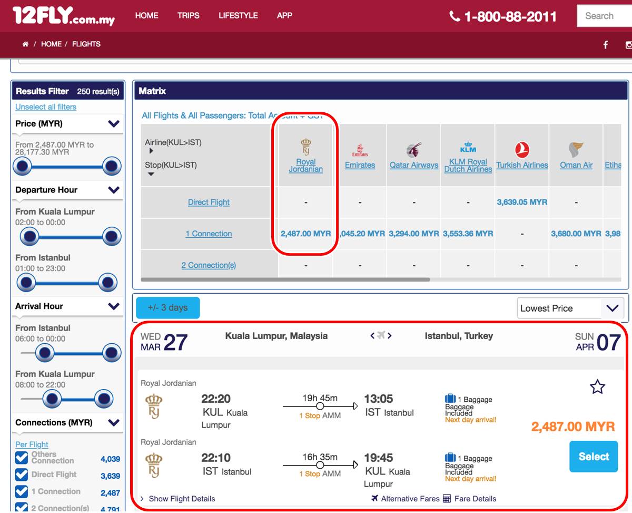Click the Royal Jordanian logo beside 22:20 KUL

154,406
